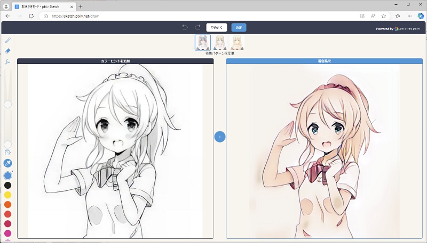This screenshot has width=427, height=243.
Task: Click inside the line art sketch canvas
Action: [115, 151]
